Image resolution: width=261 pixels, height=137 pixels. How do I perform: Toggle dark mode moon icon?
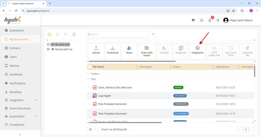click(x=218, y=20)
